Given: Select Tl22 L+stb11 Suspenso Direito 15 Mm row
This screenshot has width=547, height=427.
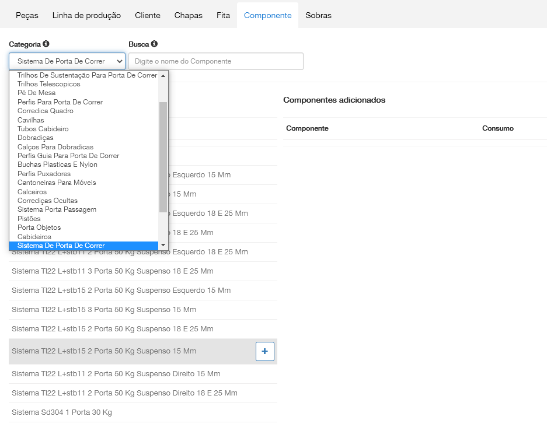Looking at the screenshot, I should pos(116,374).
